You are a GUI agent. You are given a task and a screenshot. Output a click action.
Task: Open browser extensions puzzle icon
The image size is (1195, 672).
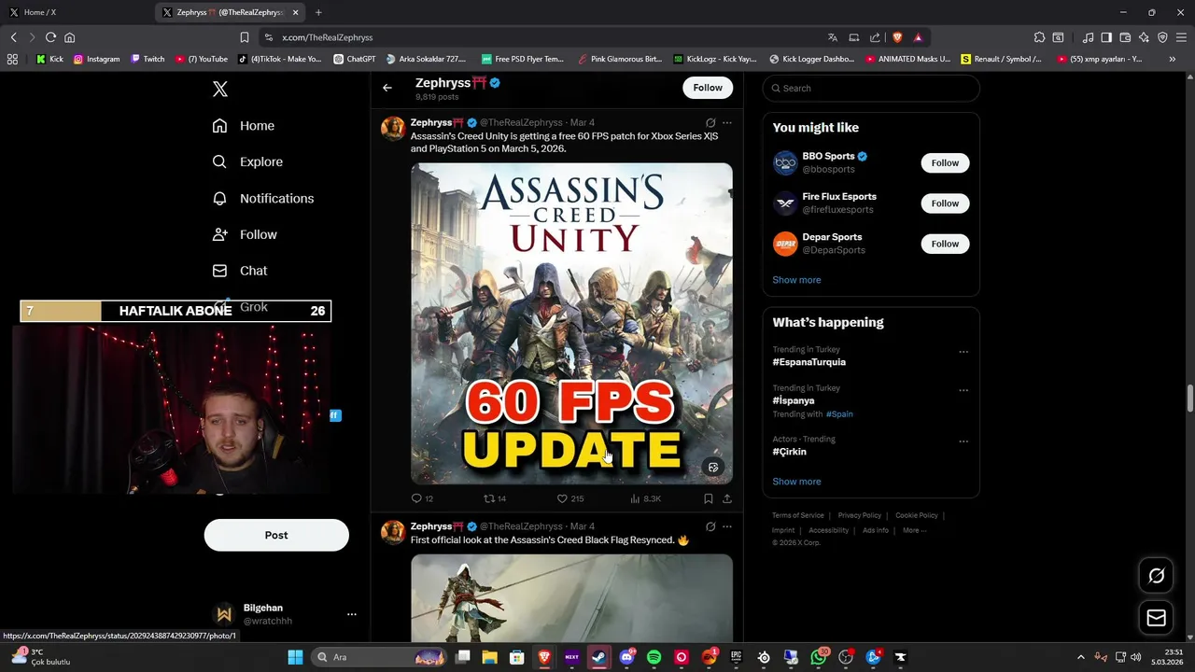click(1039, 37)
